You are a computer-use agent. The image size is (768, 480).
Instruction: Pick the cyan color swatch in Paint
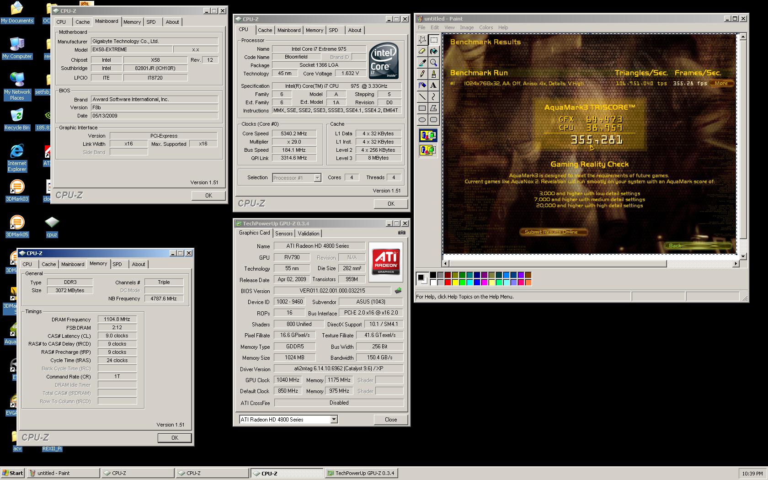(469, 282)
